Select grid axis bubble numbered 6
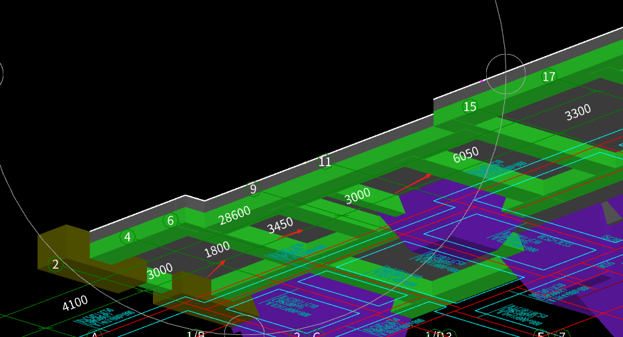This screenshot has width=623, height=337. 170,220
